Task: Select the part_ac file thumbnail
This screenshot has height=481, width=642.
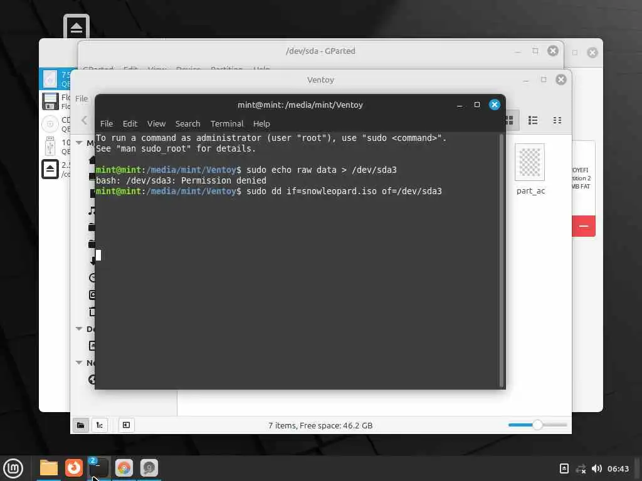Action: 530,162
